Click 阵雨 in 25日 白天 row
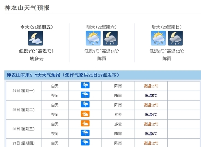The height and width of the screenshot is (147, 201). coord(118,105)
